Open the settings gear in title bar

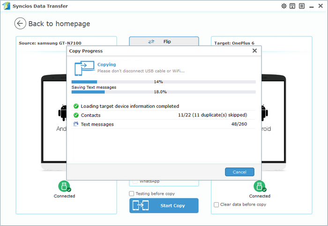point(283,6)
